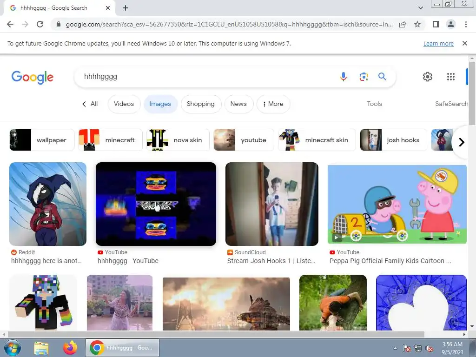
Task: Open network status tray icon
Action: pyautogui.click(x=418, y=348)
